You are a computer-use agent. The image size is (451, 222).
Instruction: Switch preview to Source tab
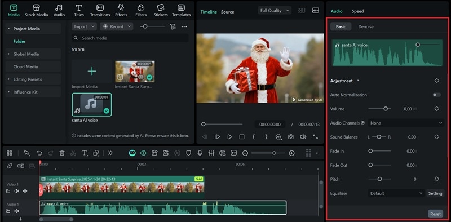pos(228,12)
